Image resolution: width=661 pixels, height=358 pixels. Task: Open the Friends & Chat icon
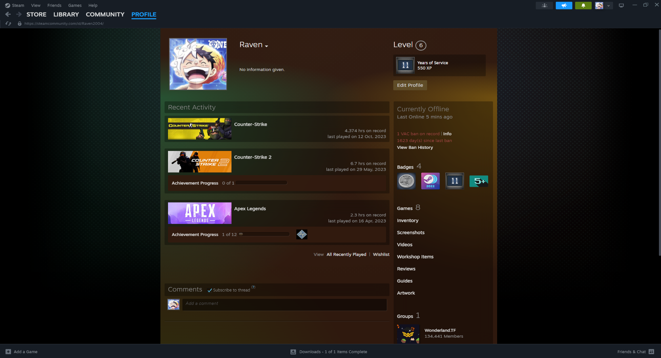651,351
